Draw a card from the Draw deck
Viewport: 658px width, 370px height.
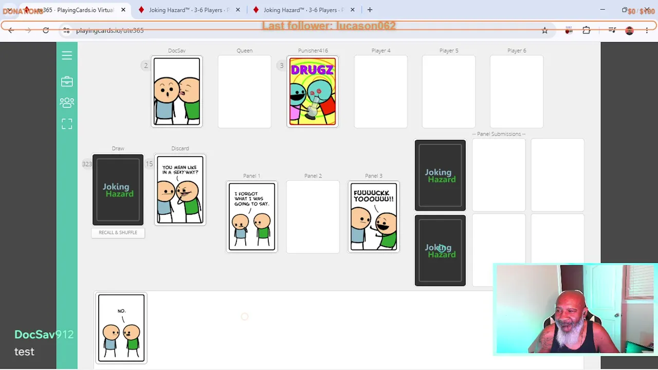pyautogui.click(x=118, y=190)
